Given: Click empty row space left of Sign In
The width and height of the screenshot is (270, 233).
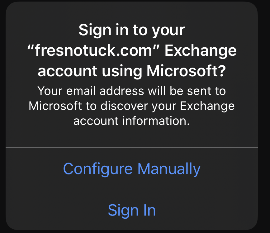Looking at the screenshot, I should click(47, 210).
